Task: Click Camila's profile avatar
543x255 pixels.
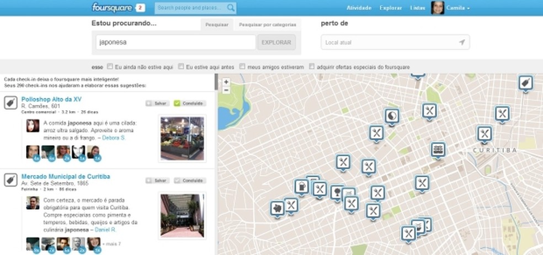Action: pyautogui.click(x=438, y=7)
